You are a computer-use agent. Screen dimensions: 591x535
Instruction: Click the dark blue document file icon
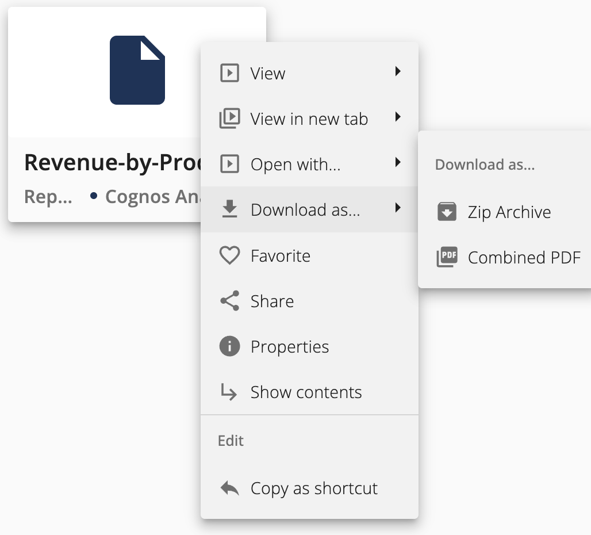click(137, 70)
